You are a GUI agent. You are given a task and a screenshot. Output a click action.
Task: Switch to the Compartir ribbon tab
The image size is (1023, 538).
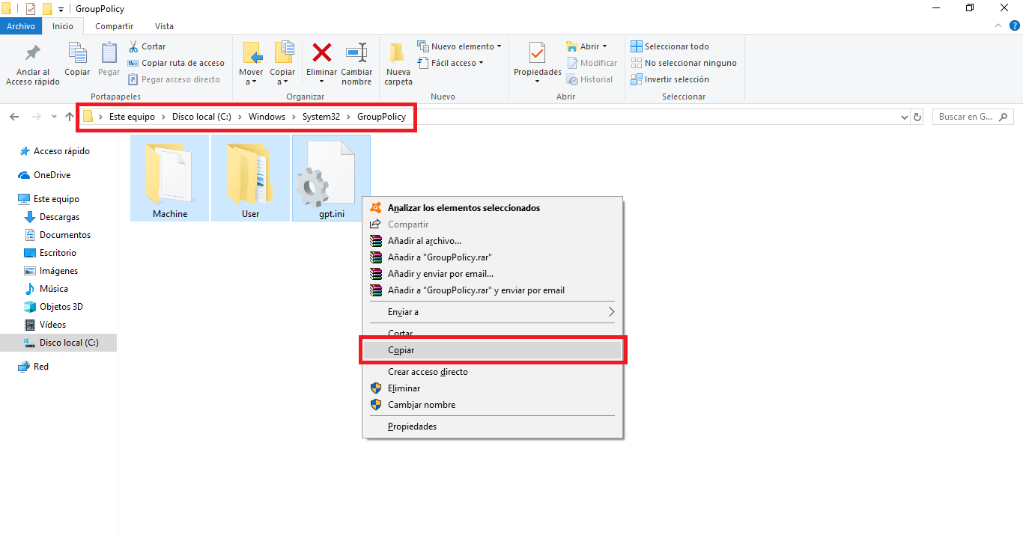[x=115, y=26]
